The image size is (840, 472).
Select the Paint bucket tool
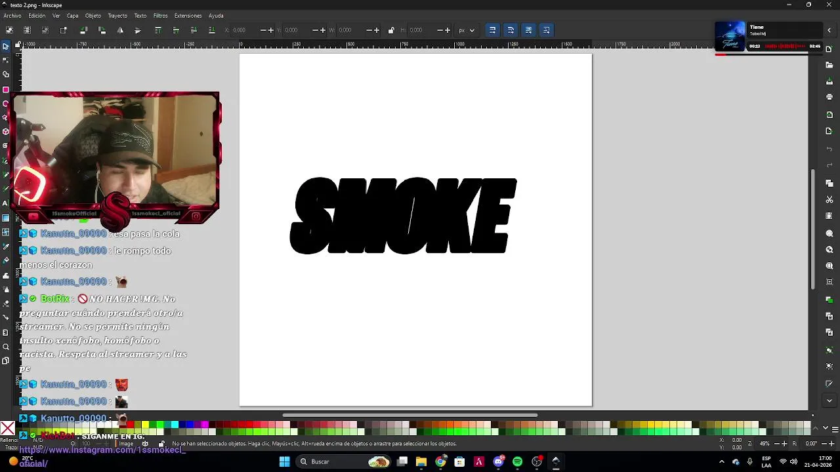tap(6, 261)
